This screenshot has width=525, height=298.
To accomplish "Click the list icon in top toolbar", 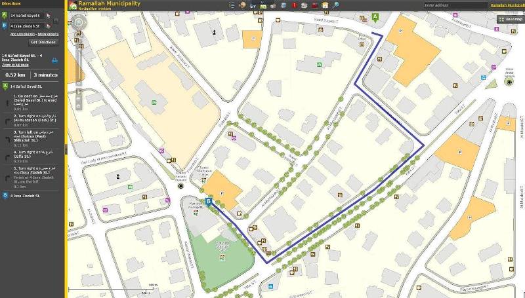I will [x=232, y=5].
